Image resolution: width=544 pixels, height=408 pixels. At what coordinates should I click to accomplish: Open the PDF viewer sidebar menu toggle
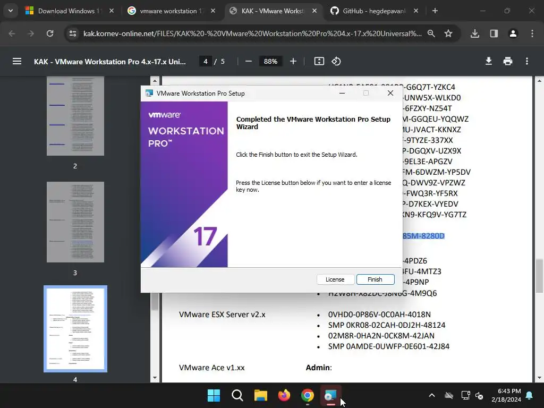point(17,62)
